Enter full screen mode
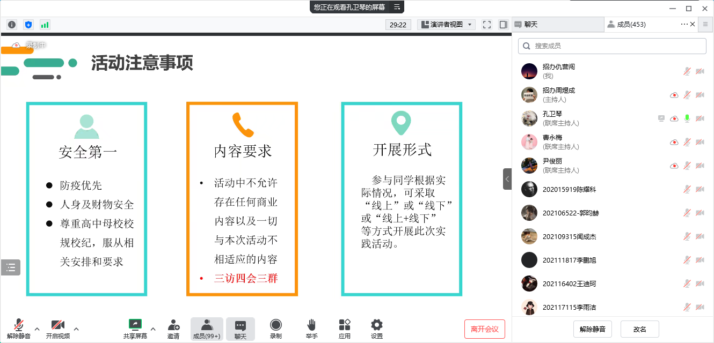This screenshot has width=714, height=343. (x=487, y=25)
